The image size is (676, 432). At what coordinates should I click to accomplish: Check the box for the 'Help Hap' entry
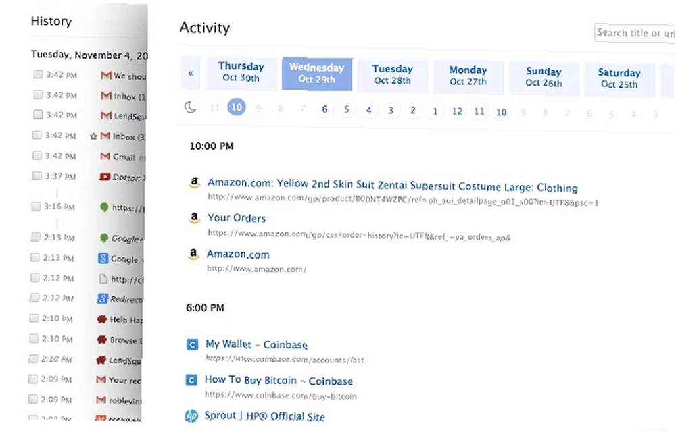tap(34, 318)
